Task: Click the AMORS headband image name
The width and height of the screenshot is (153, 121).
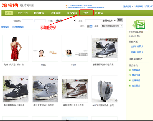Action: coord(103,105)
